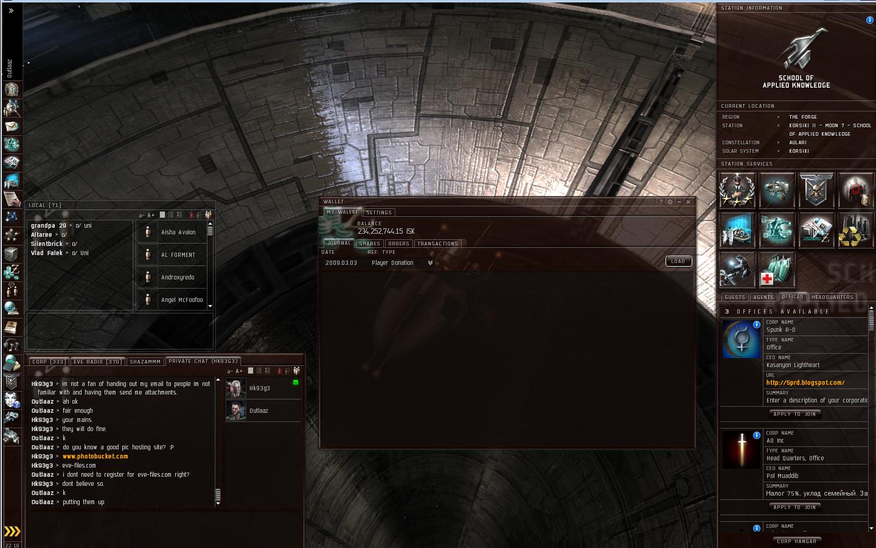
Task: Open the spaceship parts station service
Action: [777, 190]
